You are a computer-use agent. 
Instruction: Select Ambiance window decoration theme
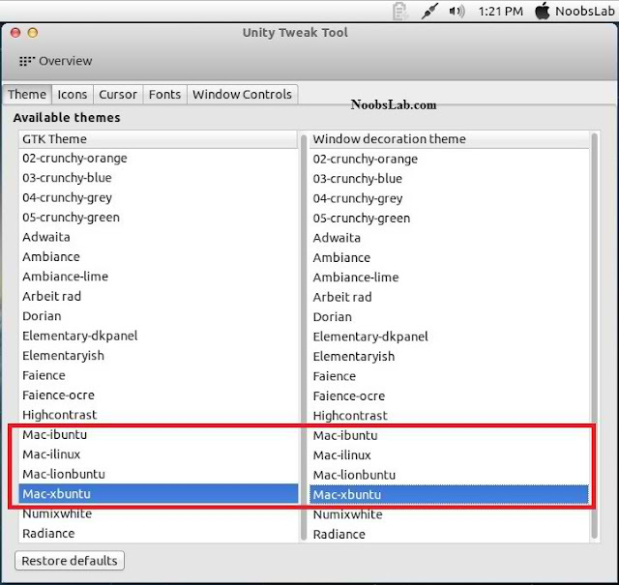click(x=449, y=258)
